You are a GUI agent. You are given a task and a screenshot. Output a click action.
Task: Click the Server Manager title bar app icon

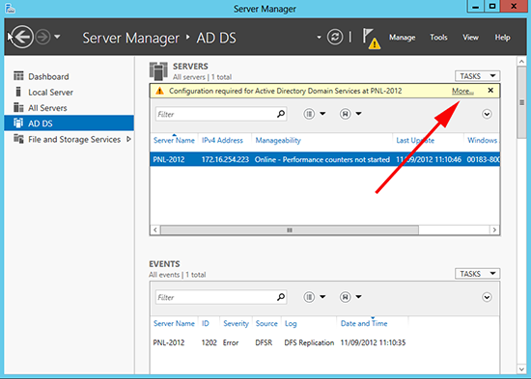(x=11, y=8)
